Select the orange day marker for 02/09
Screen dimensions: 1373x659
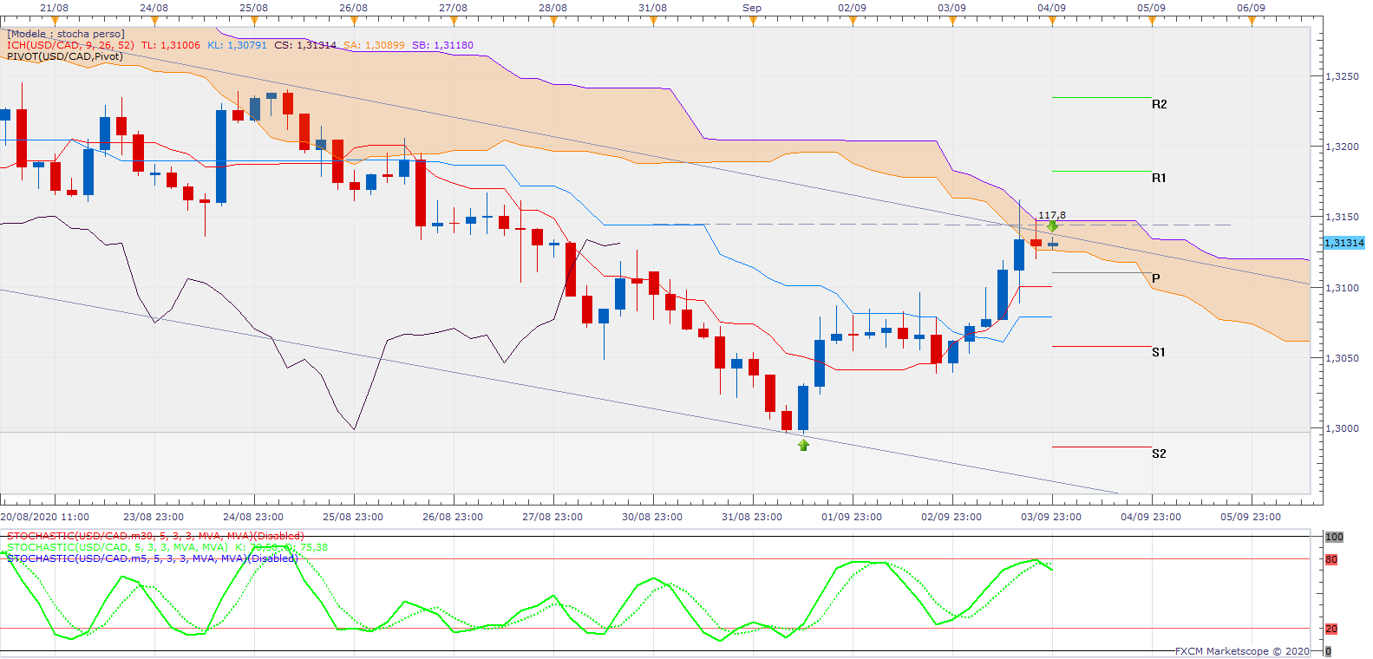(x=853, y=21)
